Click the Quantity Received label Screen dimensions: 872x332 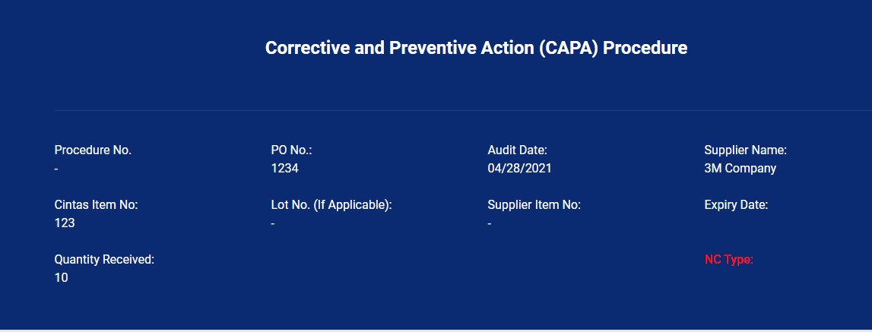click(x=104, y=260)
